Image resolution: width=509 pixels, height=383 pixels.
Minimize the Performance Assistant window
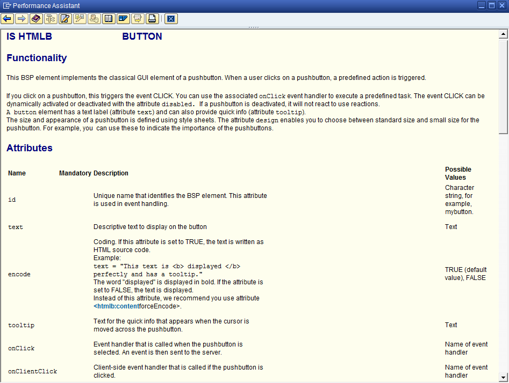(x=481, y=5)
